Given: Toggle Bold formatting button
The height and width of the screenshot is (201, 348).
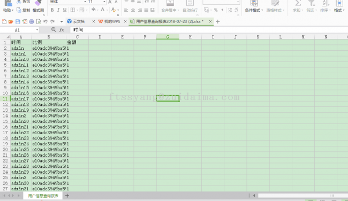Looking at the screenshot, I should (x=52, y=10).
